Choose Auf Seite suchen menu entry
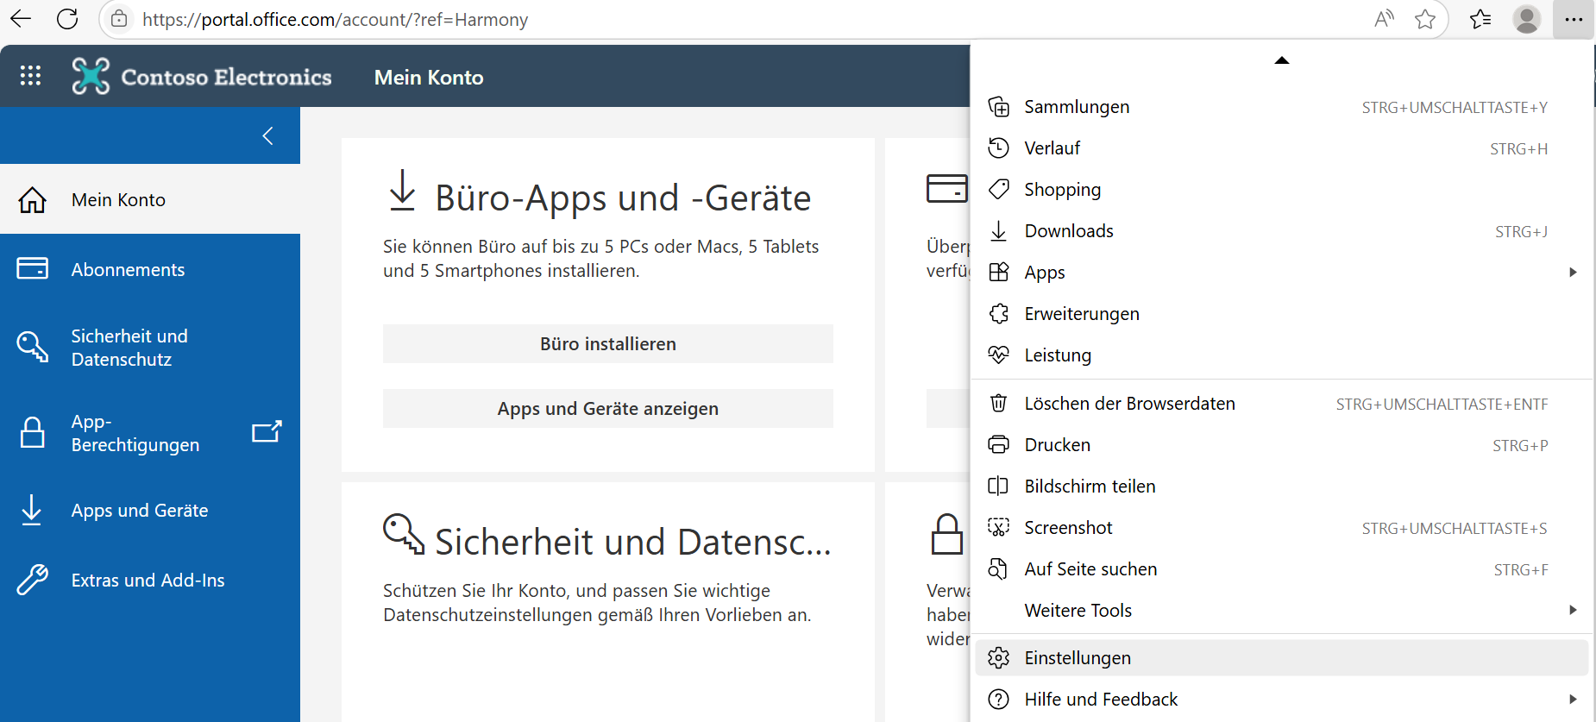This screenshot has height=722, width=1596. click(x=1282, y=569)
